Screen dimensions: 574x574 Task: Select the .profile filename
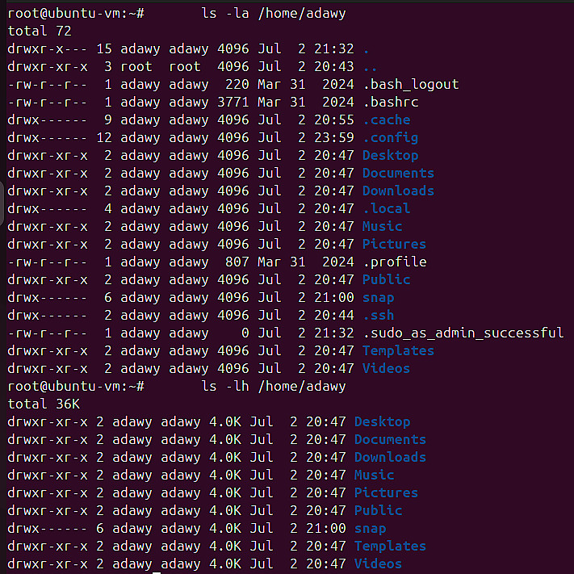(394, 262)
